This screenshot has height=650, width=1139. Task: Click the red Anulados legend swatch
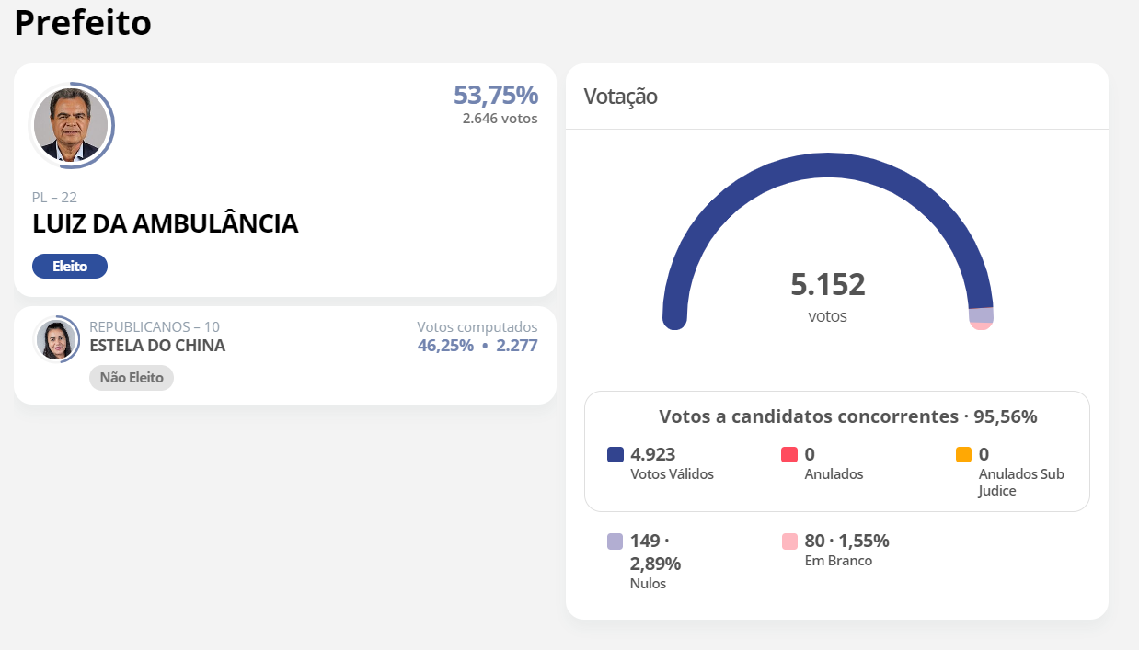[788, 454]
